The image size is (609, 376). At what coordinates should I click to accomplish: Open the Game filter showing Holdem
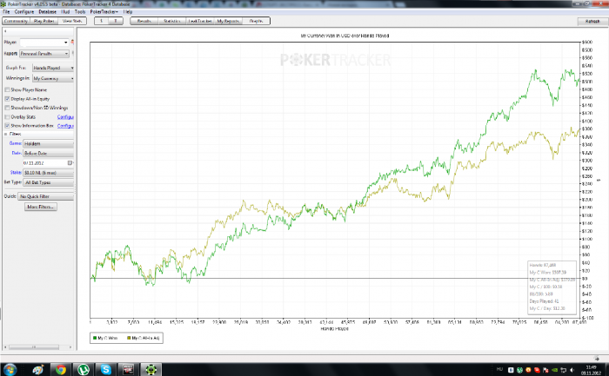pos(48,143)
